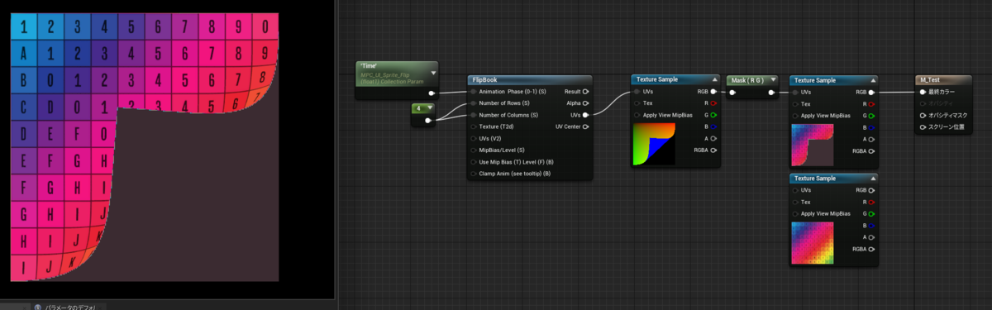Click RGBA pin of unconnected bottom Texture Sample

point(871,248)
